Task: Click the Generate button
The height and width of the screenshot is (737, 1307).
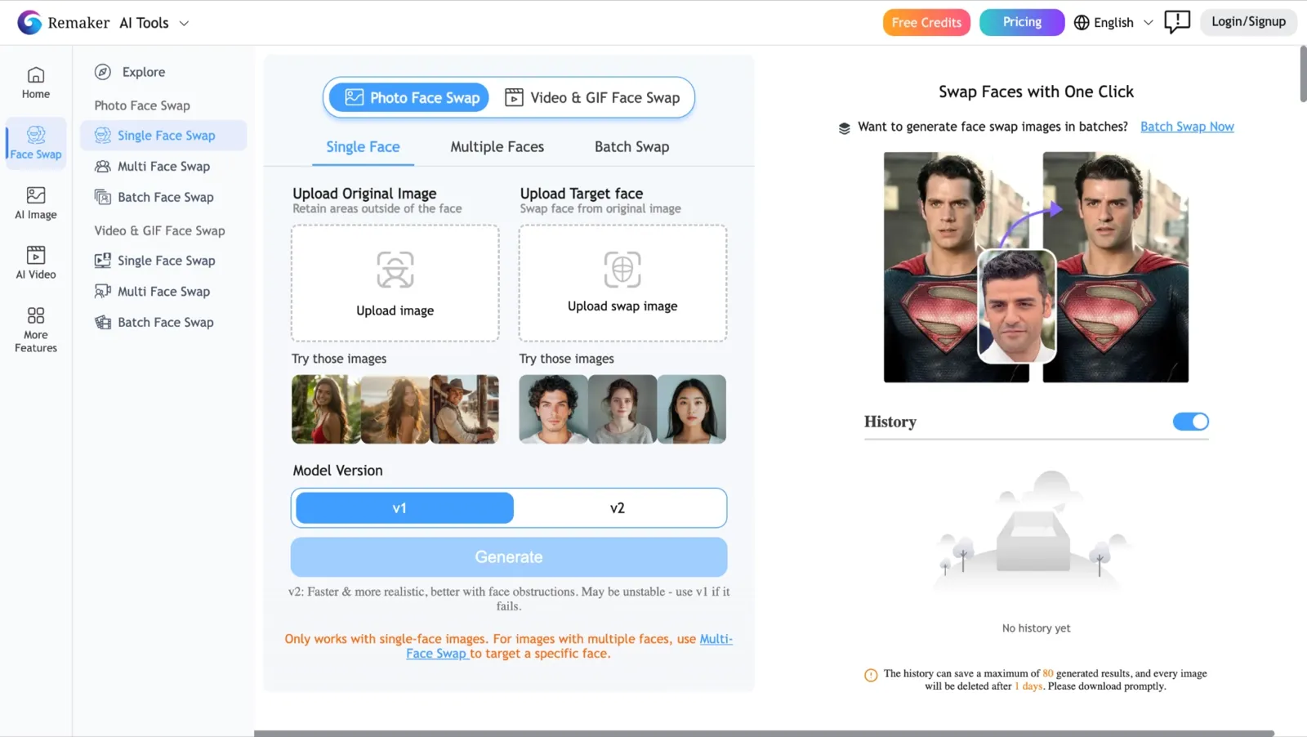Action: [x=509, y=557]
